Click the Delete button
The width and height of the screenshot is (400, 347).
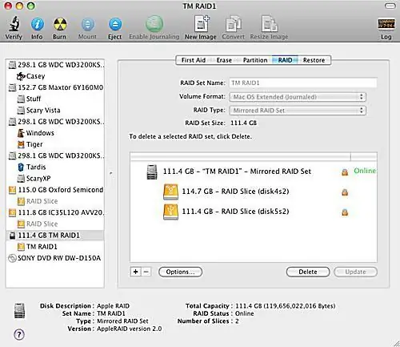pos(308,272)
